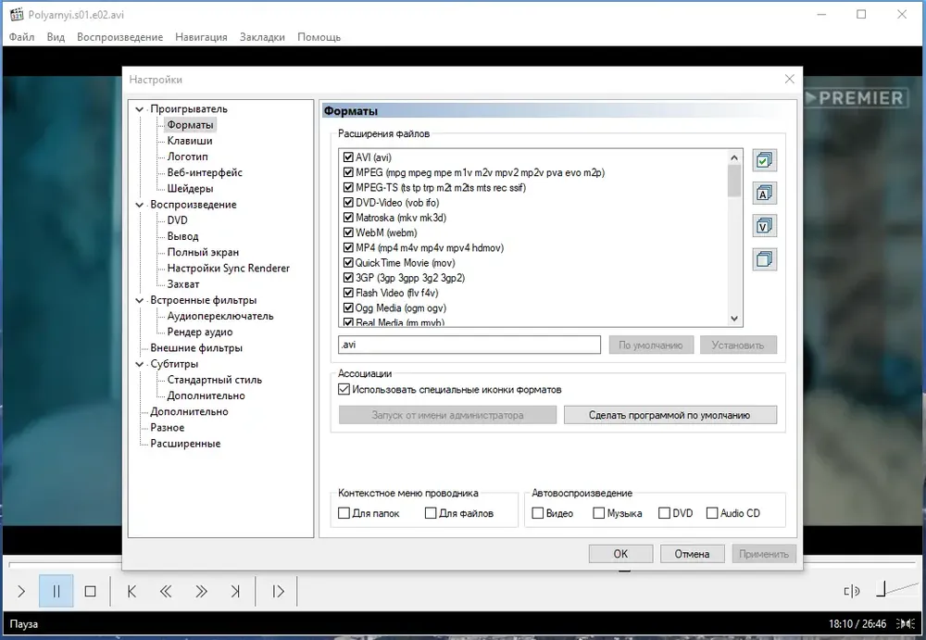
Task: Open the Файл menu
Action: pos(22,37)
